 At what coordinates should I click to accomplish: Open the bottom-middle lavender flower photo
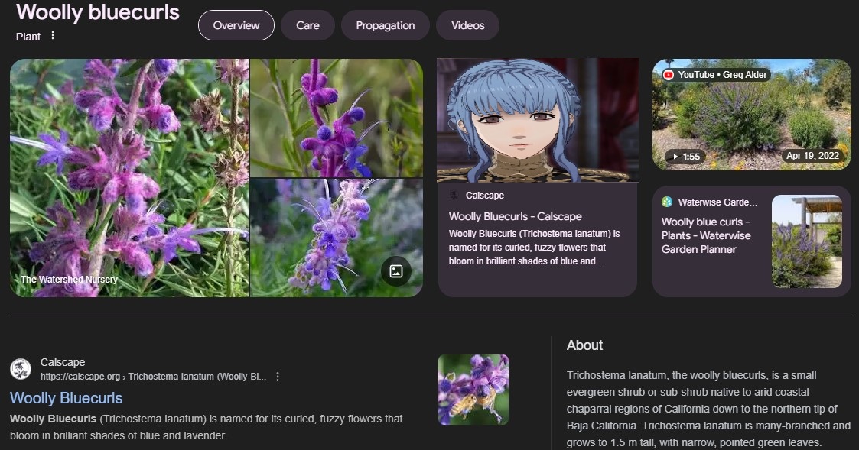tap(337, 238)
